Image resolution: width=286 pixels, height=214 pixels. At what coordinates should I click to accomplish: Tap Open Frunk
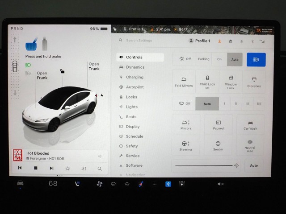42,75
